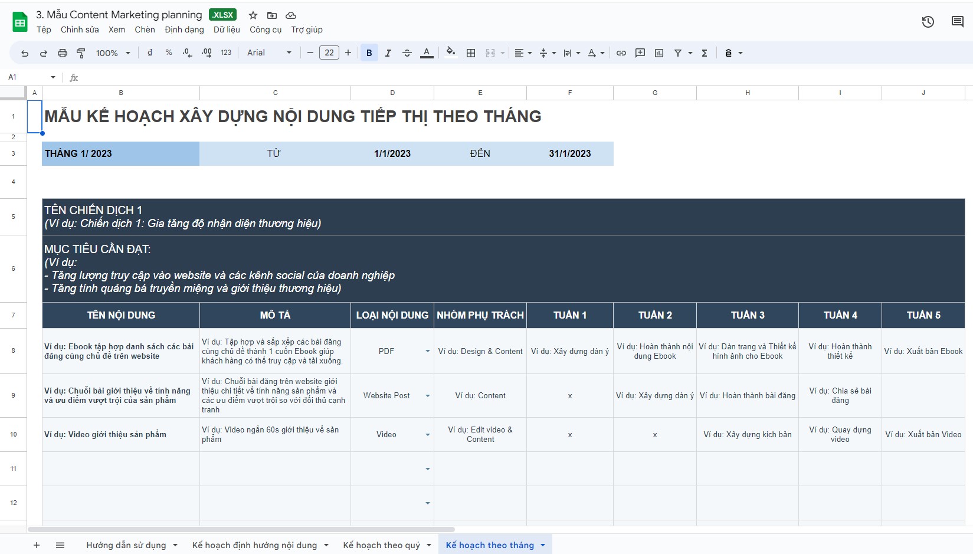Open the Tệp menu

click(x=44, y=29)
